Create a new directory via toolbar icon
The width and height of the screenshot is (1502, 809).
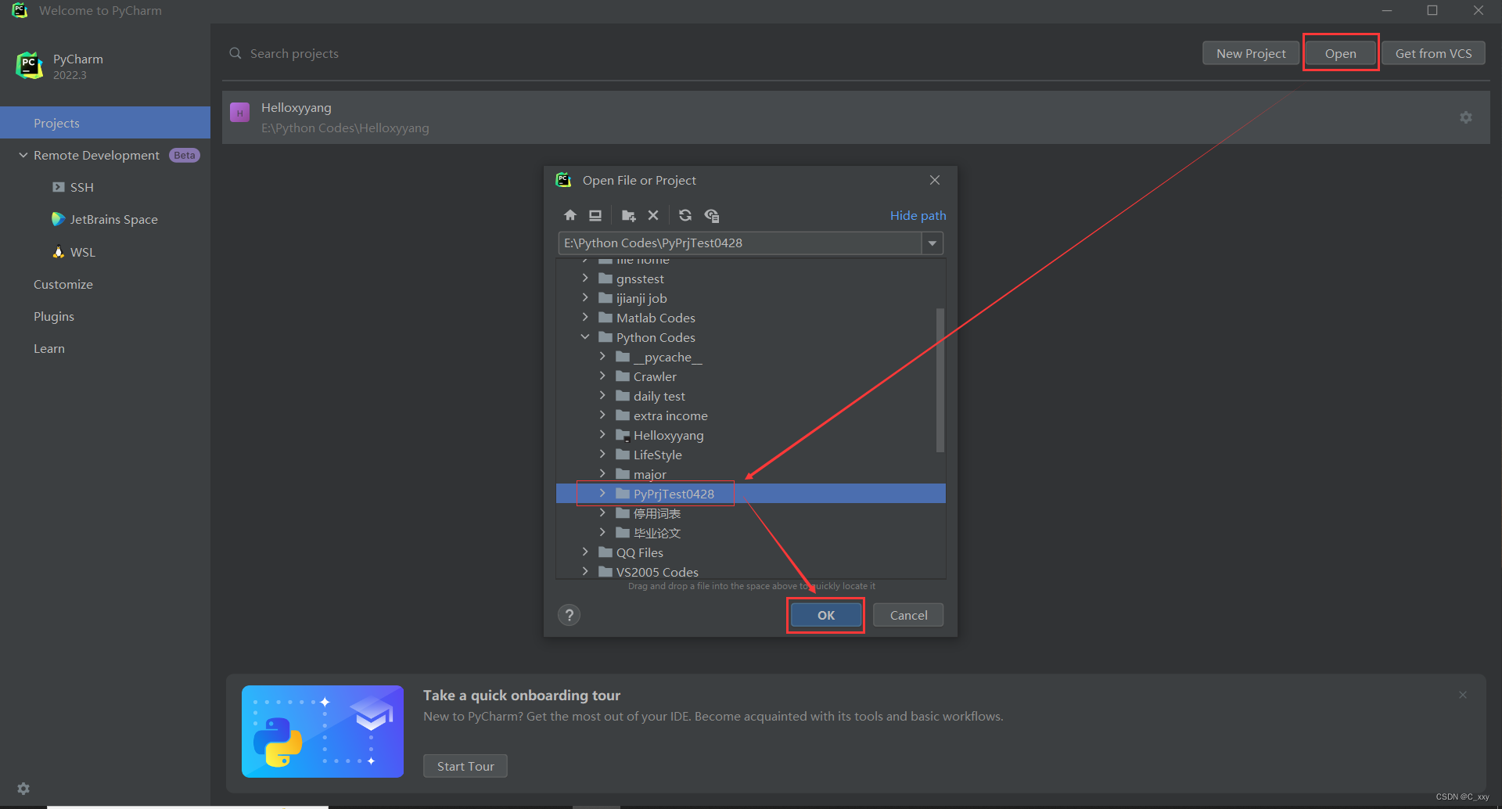click(x=628, y=215)
